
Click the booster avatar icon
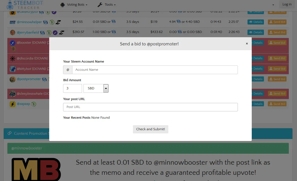point(12,43)
